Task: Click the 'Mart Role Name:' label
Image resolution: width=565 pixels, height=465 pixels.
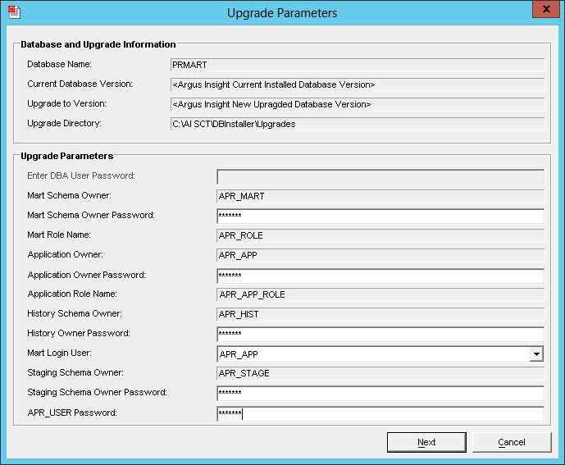Action: tap(59, 235)
